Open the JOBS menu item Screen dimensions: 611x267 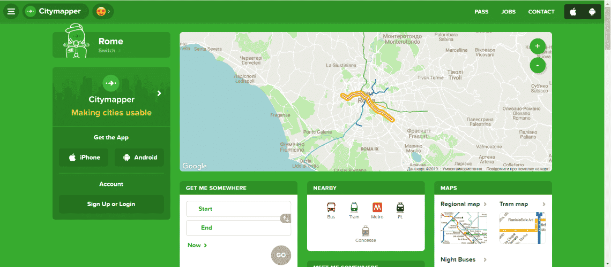[508, 12]
